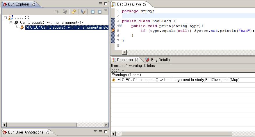Image resolution: width=255 pixels, height=137 pixels.
Task: Click the yellow warning icon of the M C EC problem
Action: (x=114, y=80)
